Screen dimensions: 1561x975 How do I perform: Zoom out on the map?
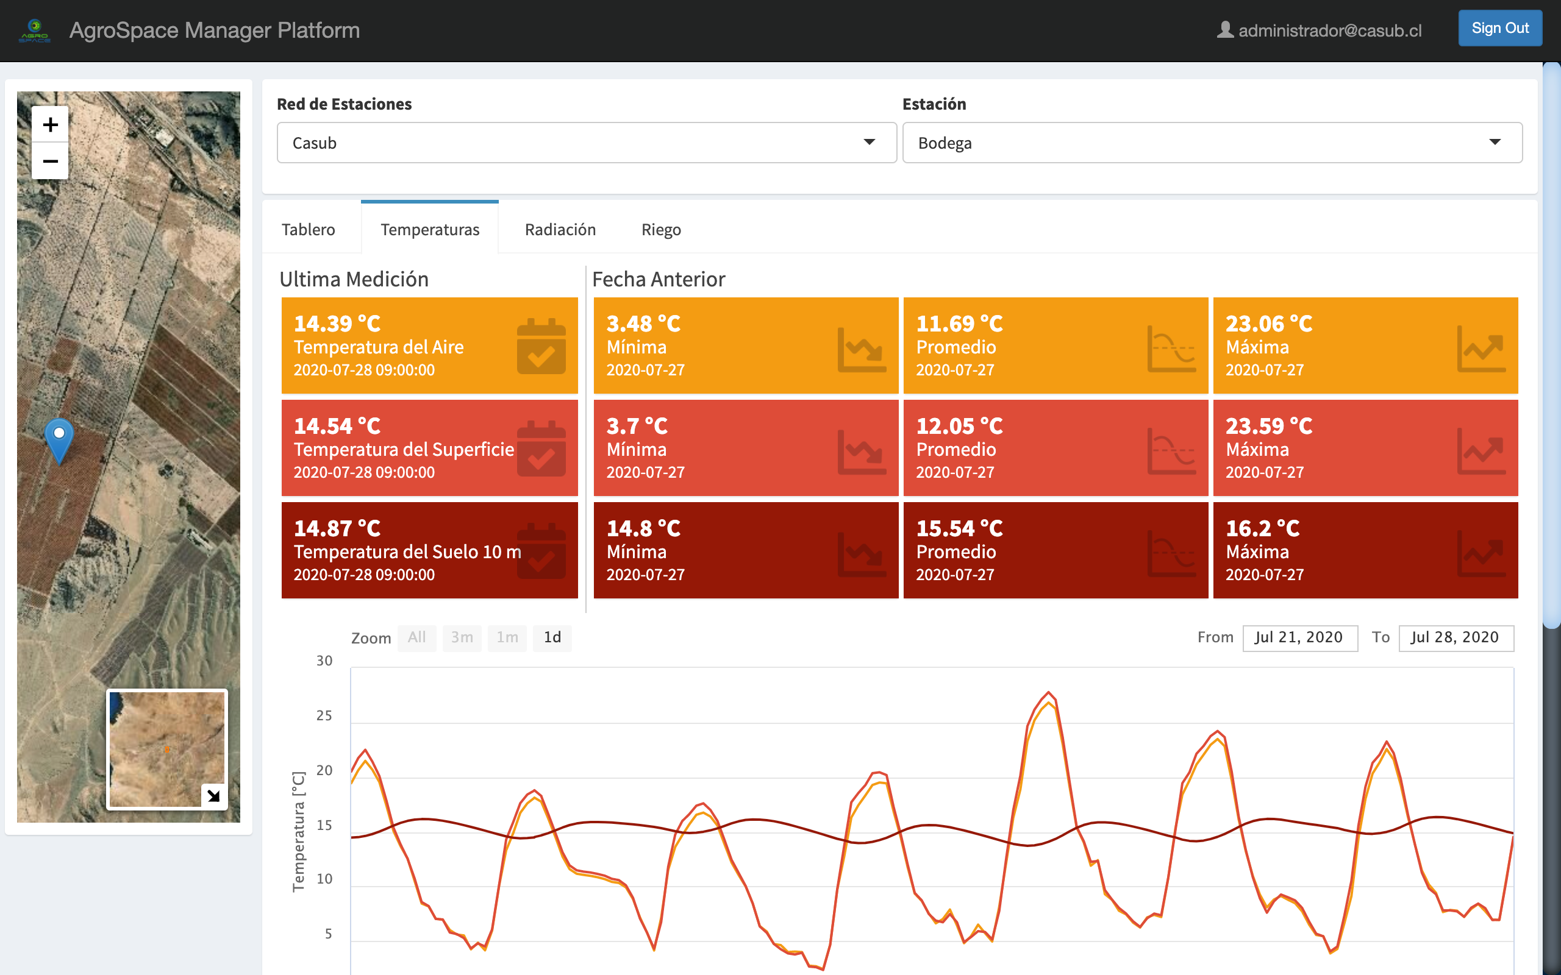coord(51,161)
